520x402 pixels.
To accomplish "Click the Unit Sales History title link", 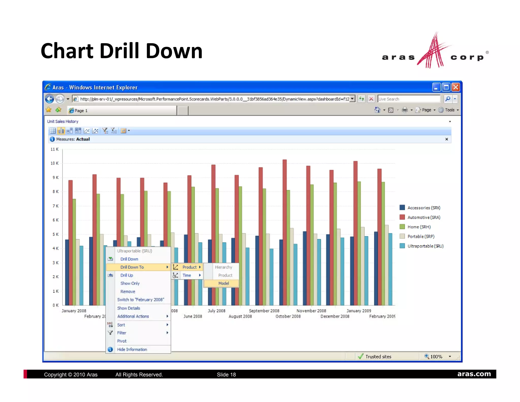I will 63,121.
